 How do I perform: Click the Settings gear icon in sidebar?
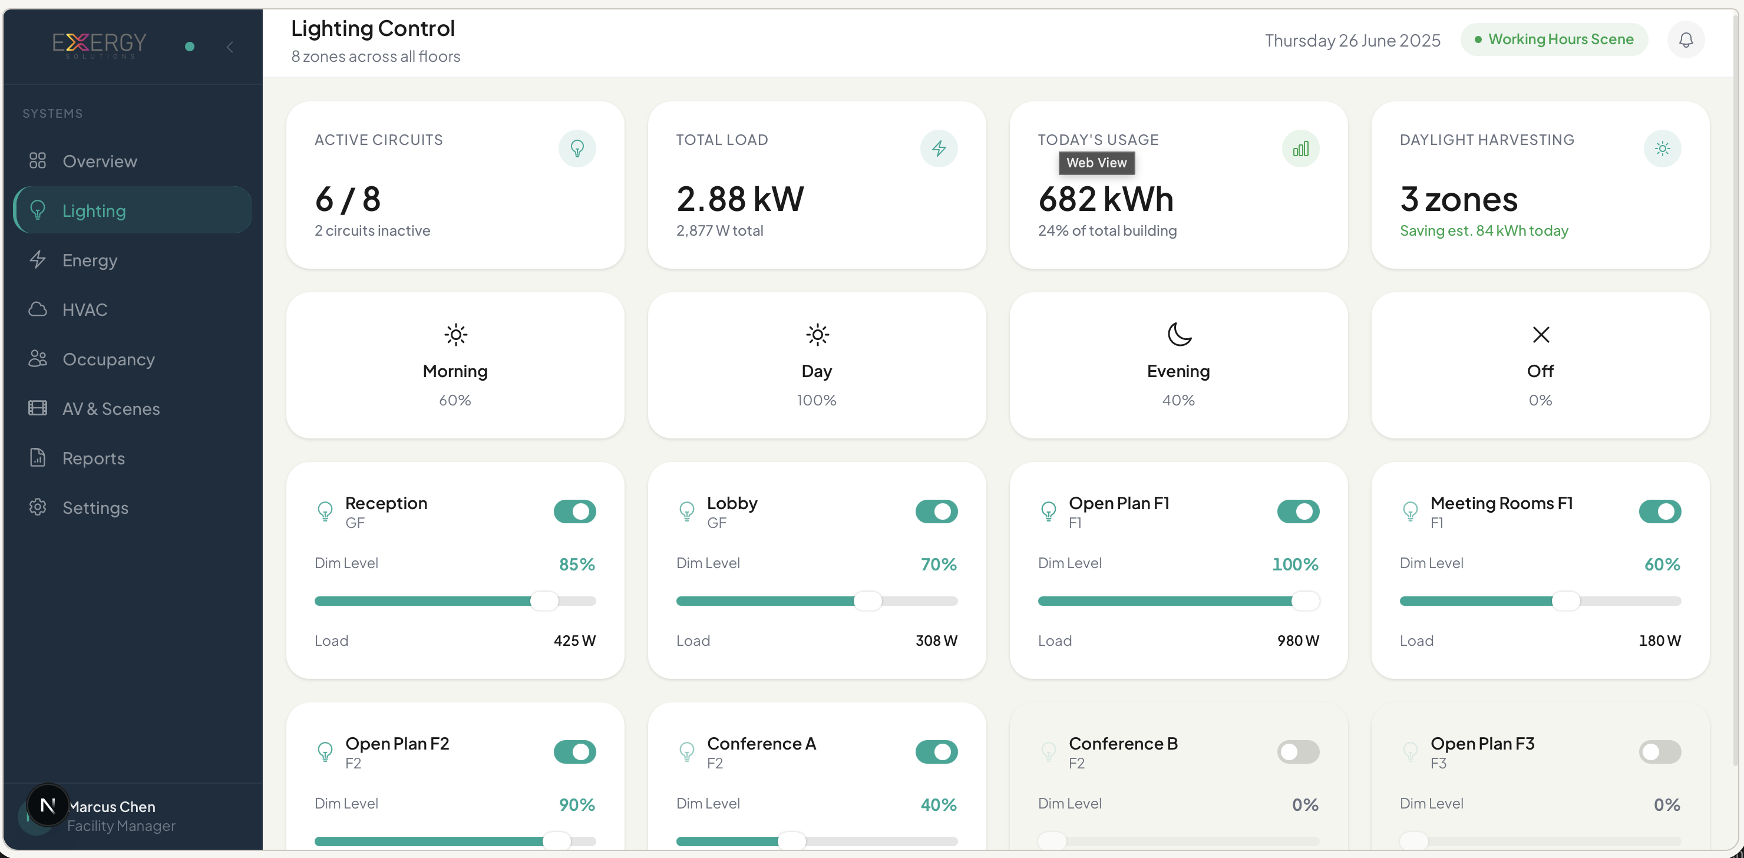pos(38,507)
